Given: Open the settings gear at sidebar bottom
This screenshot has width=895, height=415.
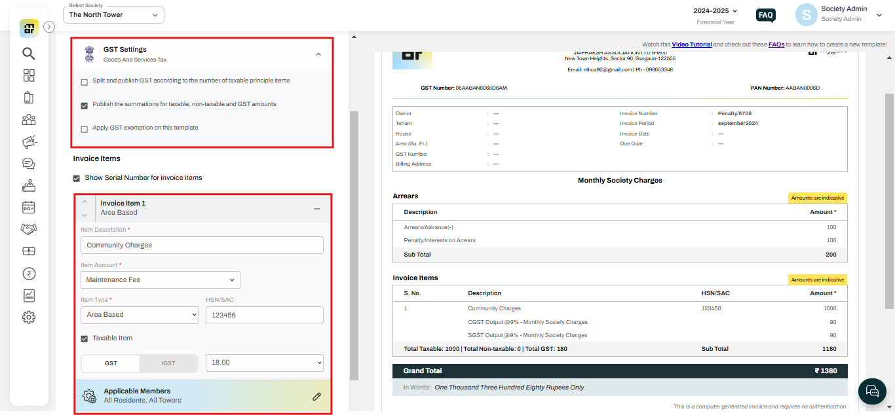Looking at the screenshot, I should pos(29,317).
